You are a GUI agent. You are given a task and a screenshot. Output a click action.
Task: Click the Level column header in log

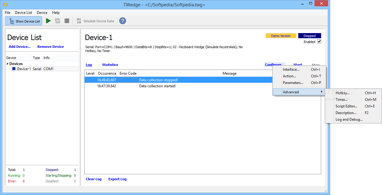coord(90,73)
